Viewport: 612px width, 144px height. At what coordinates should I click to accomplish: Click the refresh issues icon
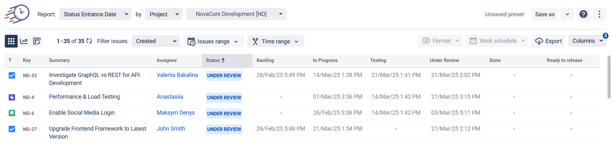pos(89,41)
